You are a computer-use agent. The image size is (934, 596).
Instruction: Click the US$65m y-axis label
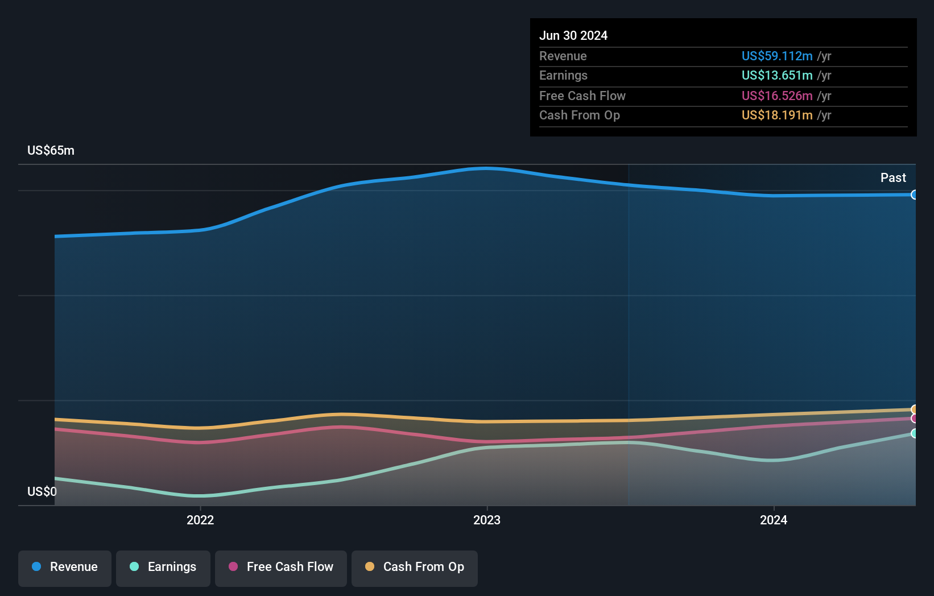[x=51, y=150]
